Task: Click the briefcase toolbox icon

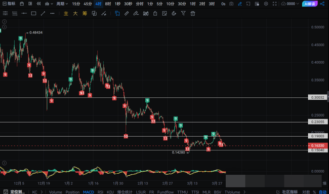Action: click(22, 4)
